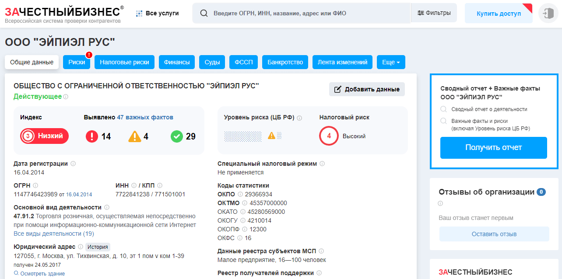Click green checkmark positive facts icon
Image resolution: width=562 pixels, height=279 pixels.
click(176, 136)
